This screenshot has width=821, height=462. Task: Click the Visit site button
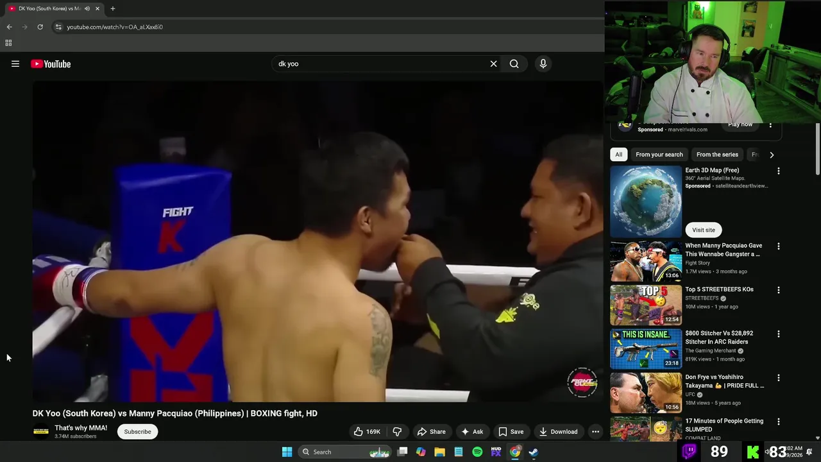click(704, 230)
